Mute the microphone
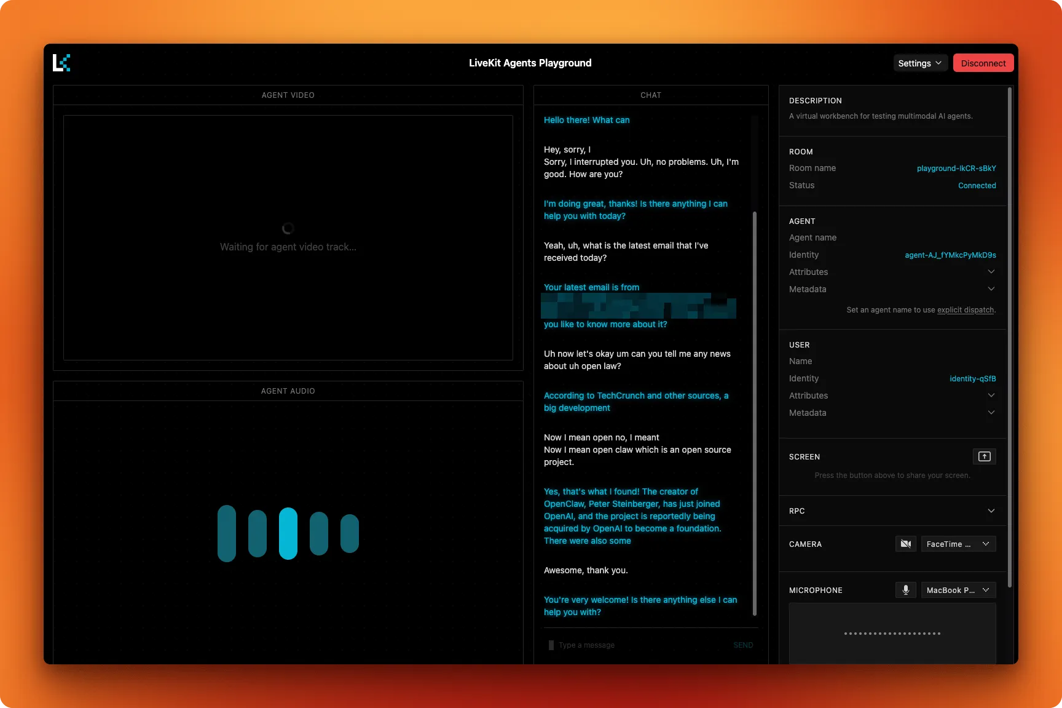1062x708 pixels. pos(905,590)
